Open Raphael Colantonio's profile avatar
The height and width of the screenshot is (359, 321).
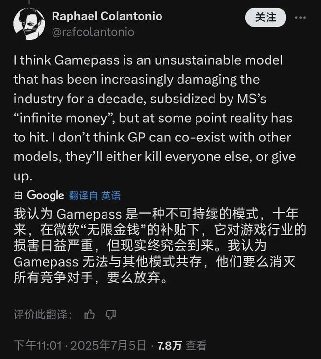(x=29, y=24)
